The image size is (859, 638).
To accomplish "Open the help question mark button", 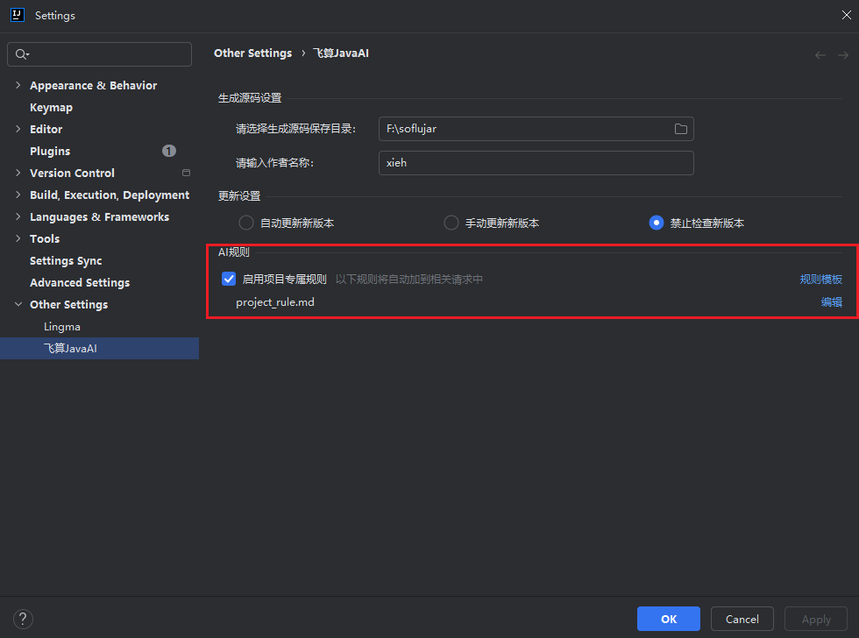I will [x=23, y=619].
